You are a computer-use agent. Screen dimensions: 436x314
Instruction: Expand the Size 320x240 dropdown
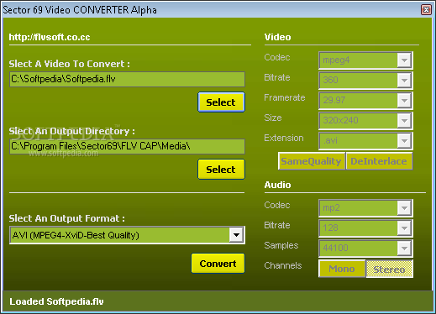tap(404, 121)
